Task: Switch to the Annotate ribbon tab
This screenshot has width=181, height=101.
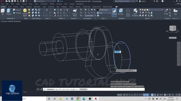Action: click(51, 7)
